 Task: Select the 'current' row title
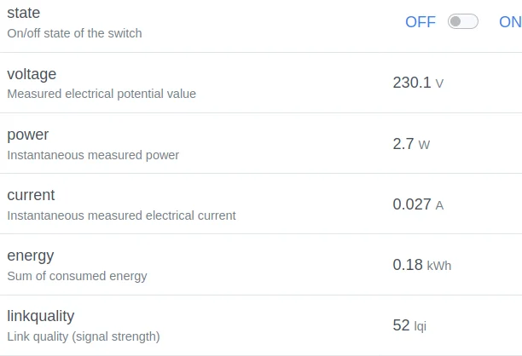[31, 195]
